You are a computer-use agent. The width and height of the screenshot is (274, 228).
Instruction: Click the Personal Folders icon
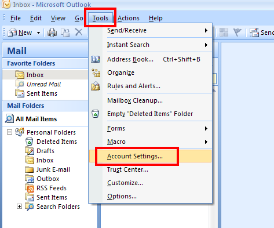pos(20,132)
